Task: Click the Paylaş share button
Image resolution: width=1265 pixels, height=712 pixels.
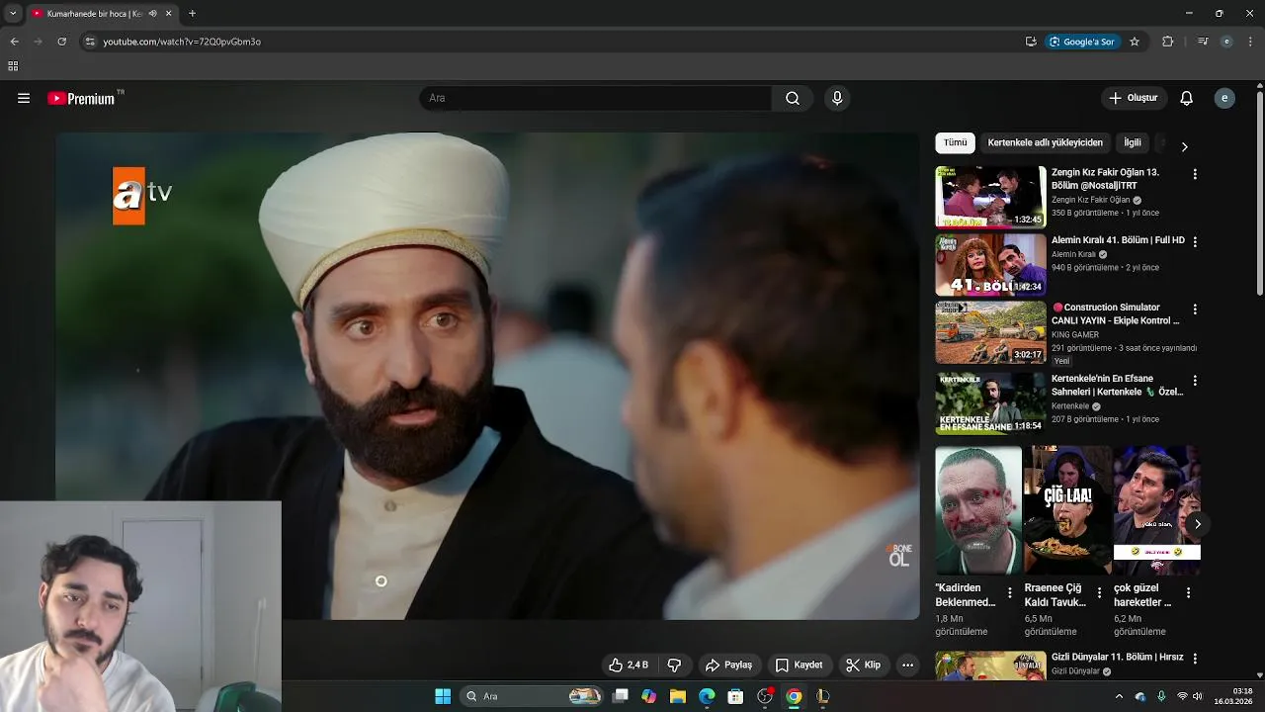Action: pyautogui.click(x=728, y=665)
